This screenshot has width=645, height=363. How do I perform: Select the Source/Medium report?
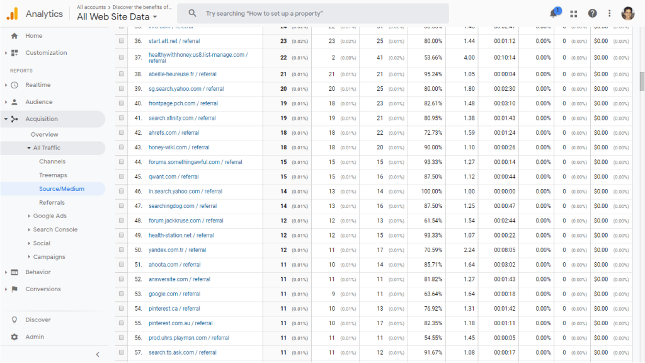(62, 189)
